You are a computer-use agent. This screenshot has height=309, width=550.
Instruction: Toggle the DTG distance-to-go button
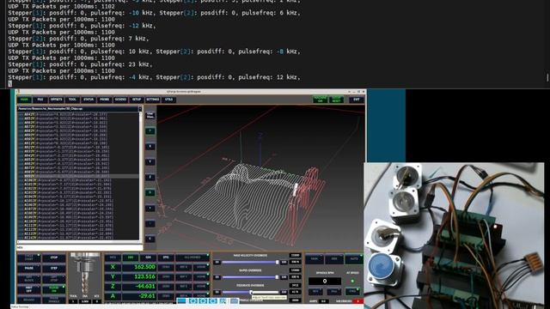[x=166, y=257]
